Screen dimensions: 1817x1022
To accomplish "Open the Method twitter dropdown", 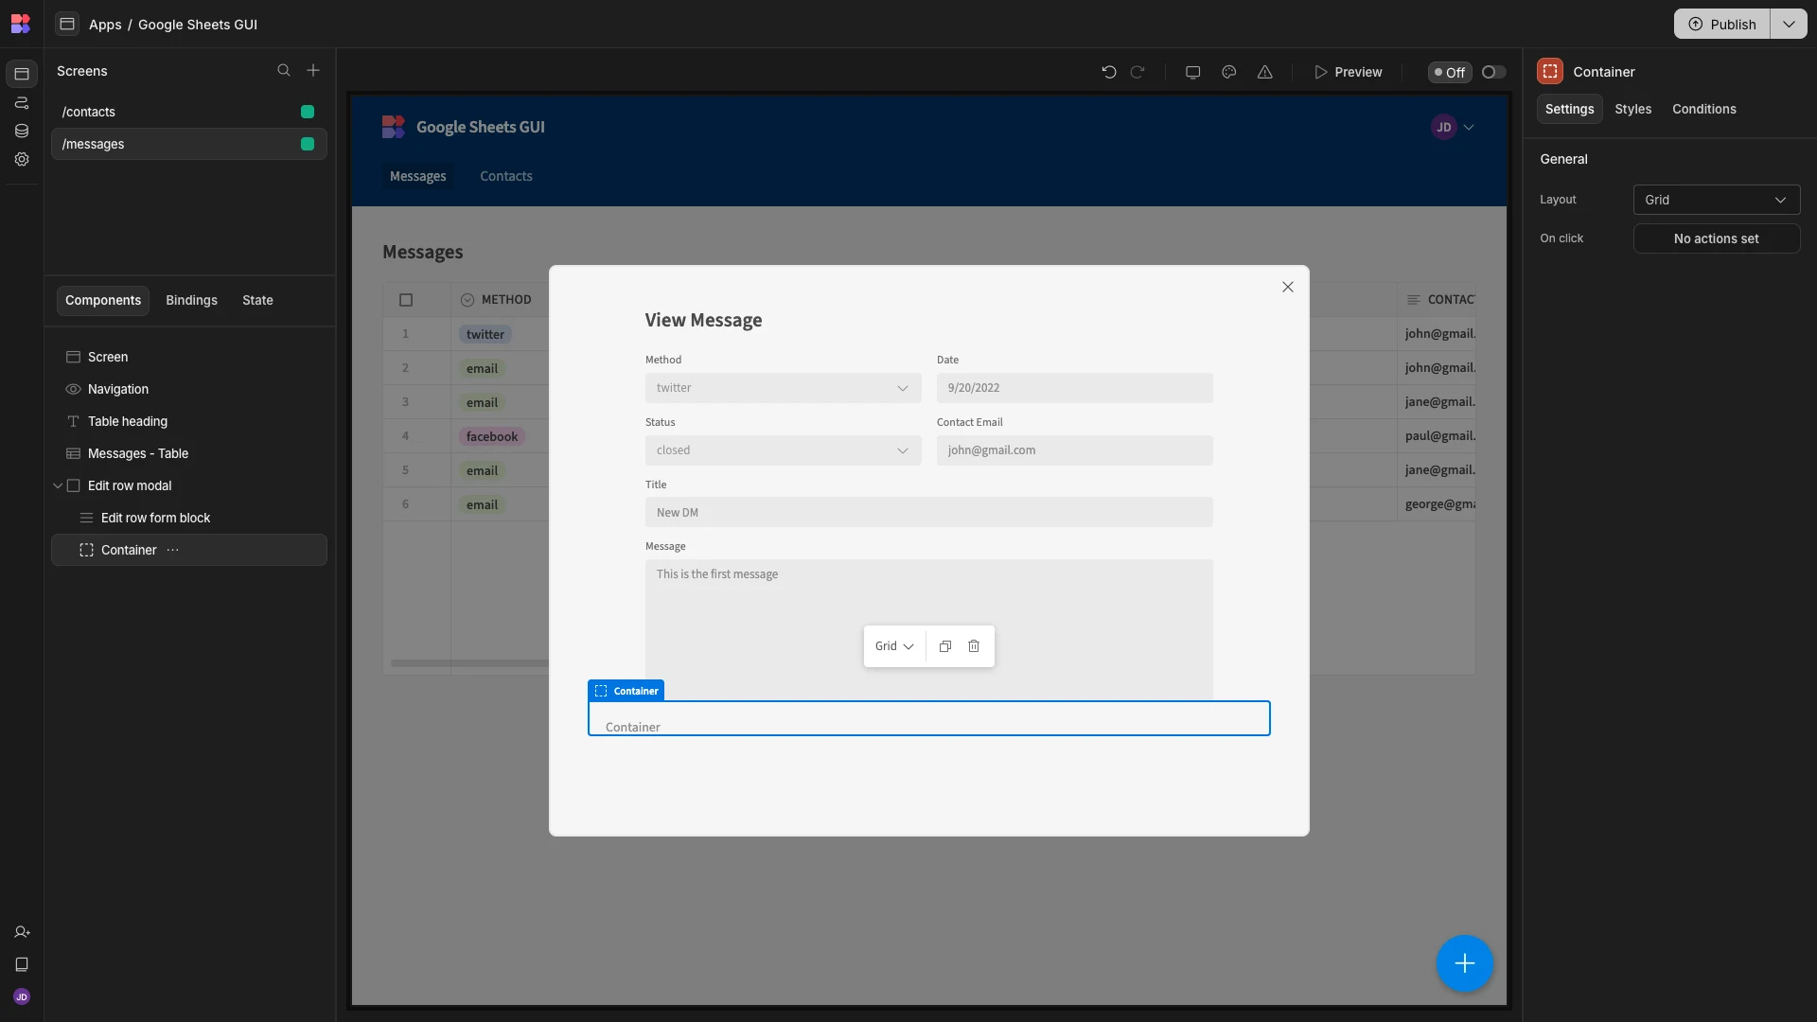I will pyautogui.click(x=783, y=388).
